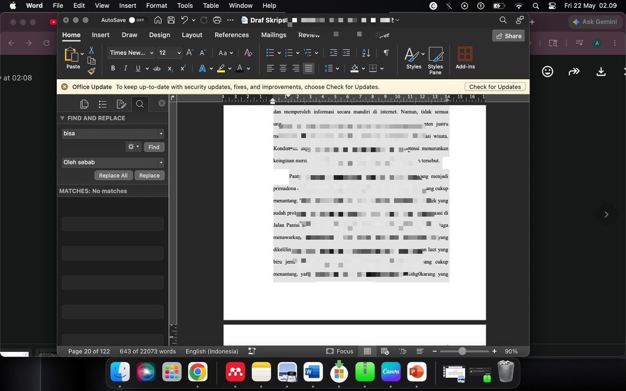Click the Paste clipboard icon
This screenshot has height=391, width=626.
click(71, 55)
